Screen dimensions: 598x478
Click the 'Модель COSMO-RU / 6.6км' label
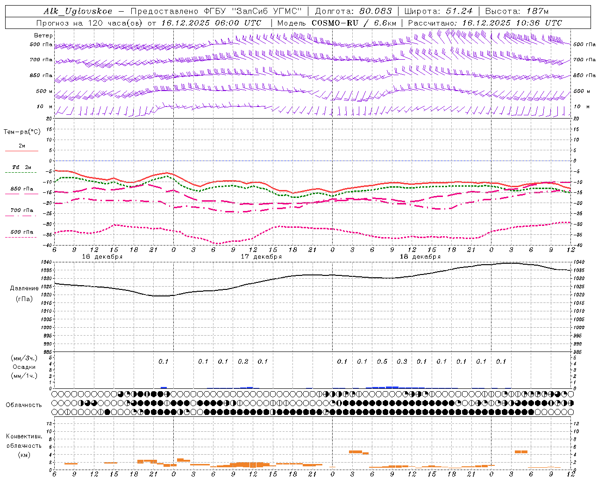[x=337, y=23]
